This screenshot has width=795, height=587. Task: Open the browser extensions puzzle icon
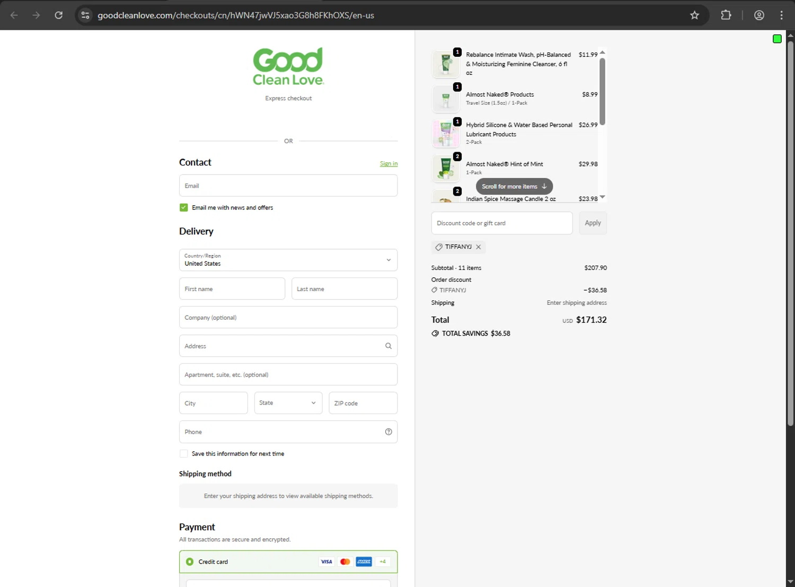pos(726,15)
